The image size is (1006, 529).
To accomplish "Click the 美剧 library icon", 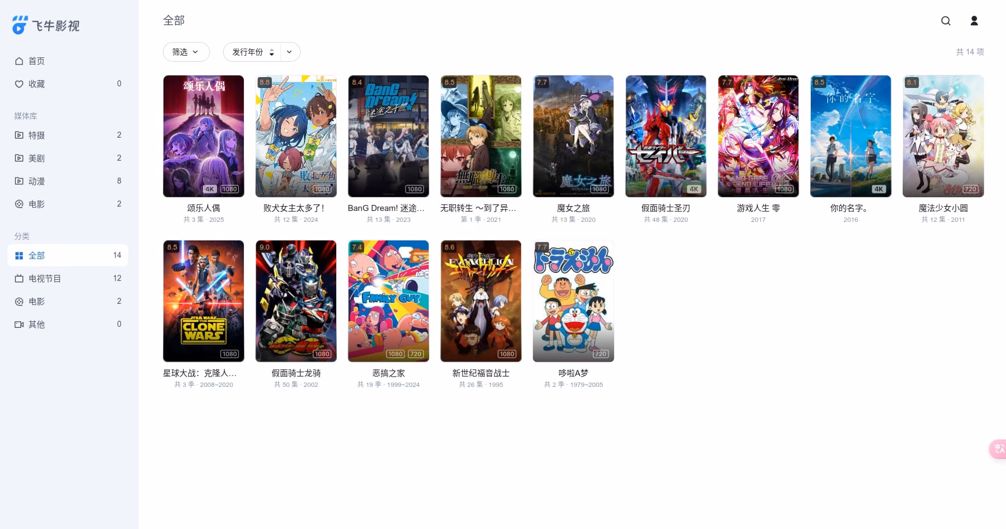I will click(19, 158).
